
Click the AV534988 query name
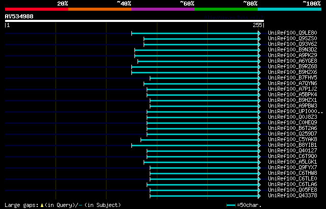tap(19, 16)
